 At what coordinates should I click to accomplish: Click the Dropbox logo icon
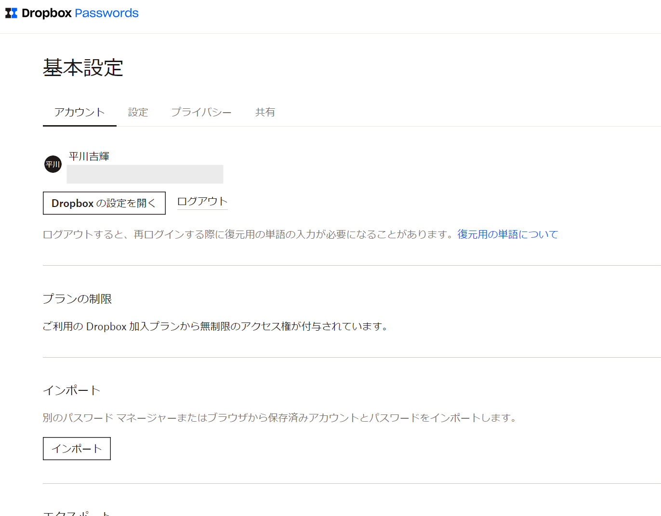point(11,13)
